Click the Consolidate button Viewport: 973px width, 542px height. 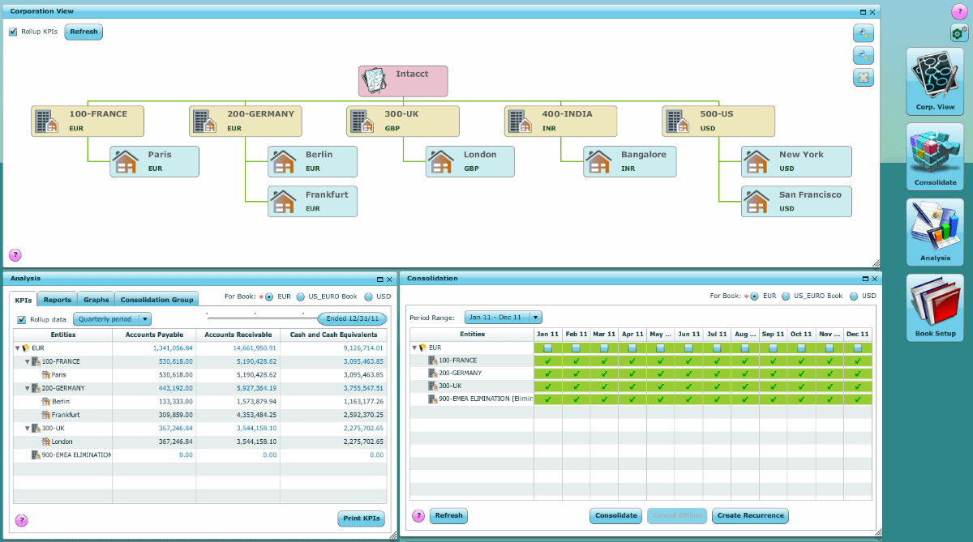pyautogui.click(x=616, y=515)
